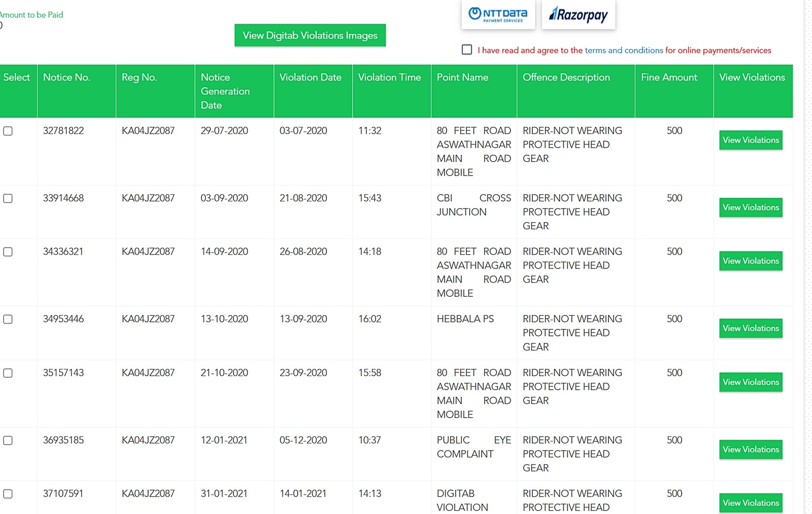This screenshot has height=514, width=812.
Task: Select NTT Data payment services logo
Action: point(498,14)
